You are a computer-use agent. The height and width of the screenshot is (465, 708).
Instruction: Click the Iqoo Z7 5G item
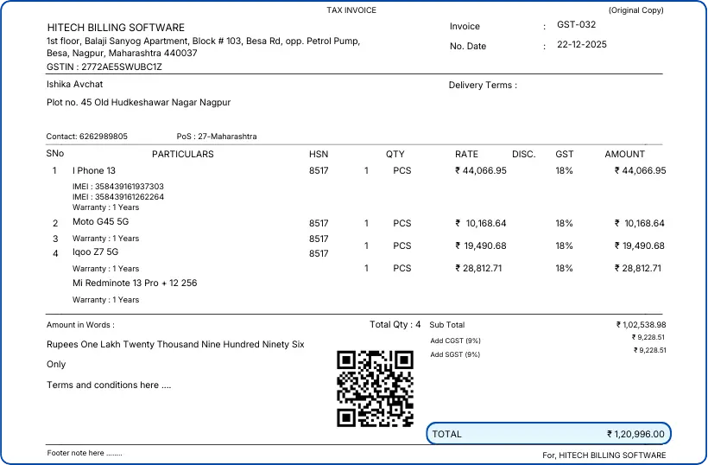(95, 252)
